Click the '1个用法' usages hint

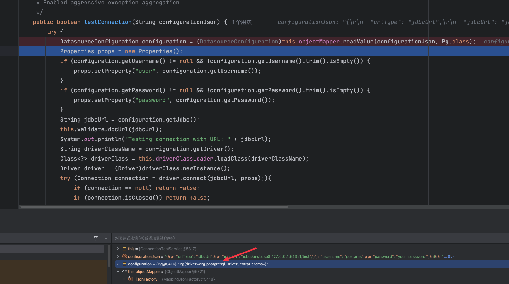[242, 22]
